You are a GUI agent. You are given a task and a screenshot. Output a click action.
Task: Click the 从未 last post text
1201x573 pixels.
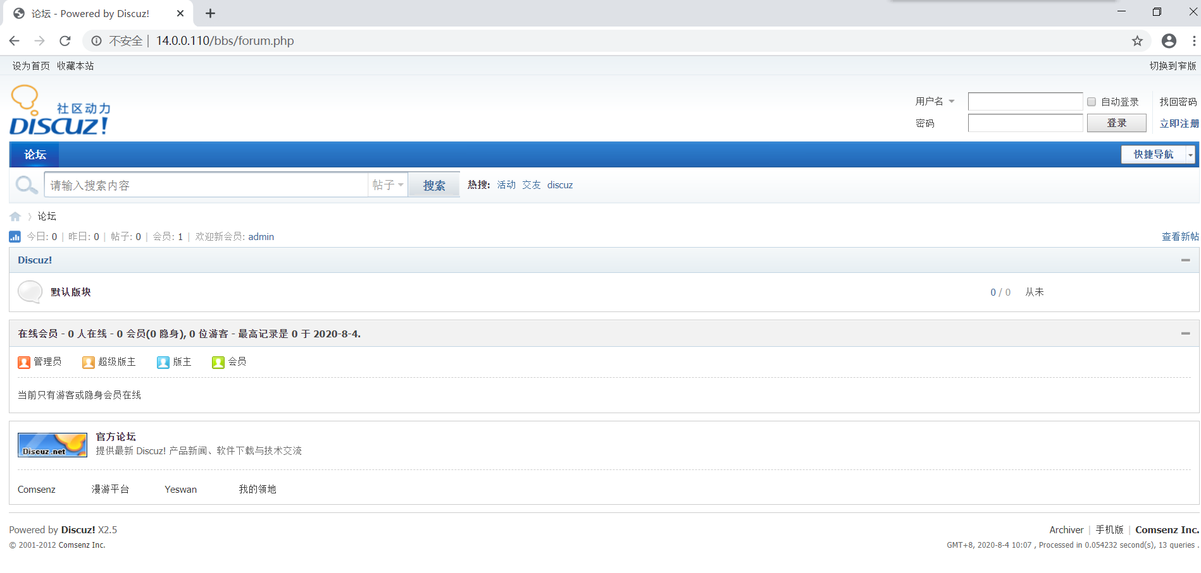click(x=1035, y=292)
